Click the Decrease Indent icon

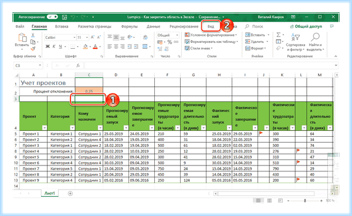point(130,46)
